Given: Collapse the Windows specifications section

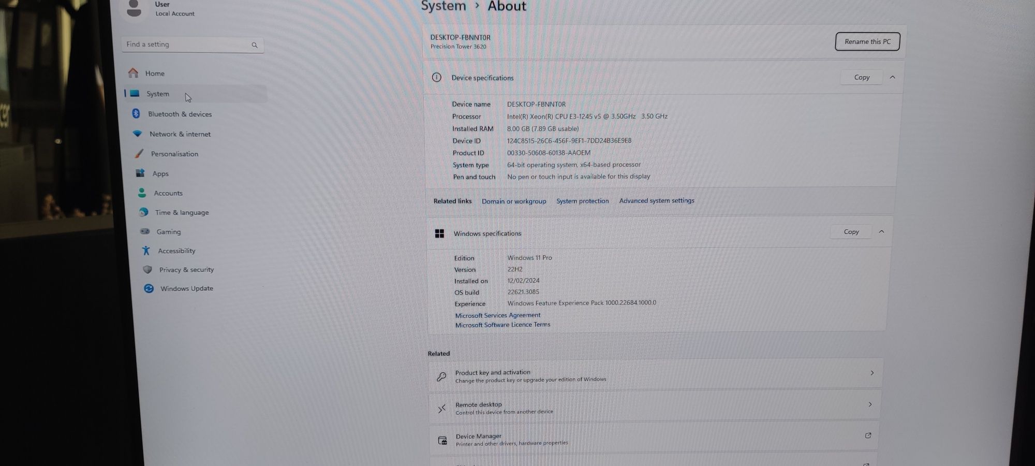Looking at the screenshot, I should click(x=881, y=231).
